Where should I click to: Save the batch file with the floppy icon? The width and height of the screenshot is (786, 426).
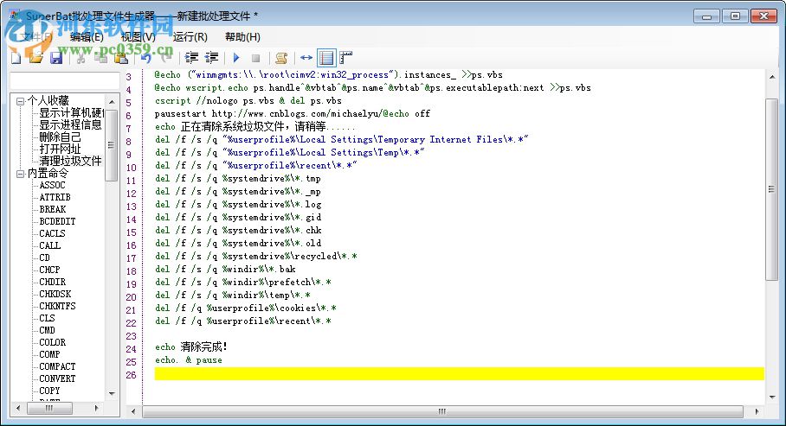click(56, 58)
